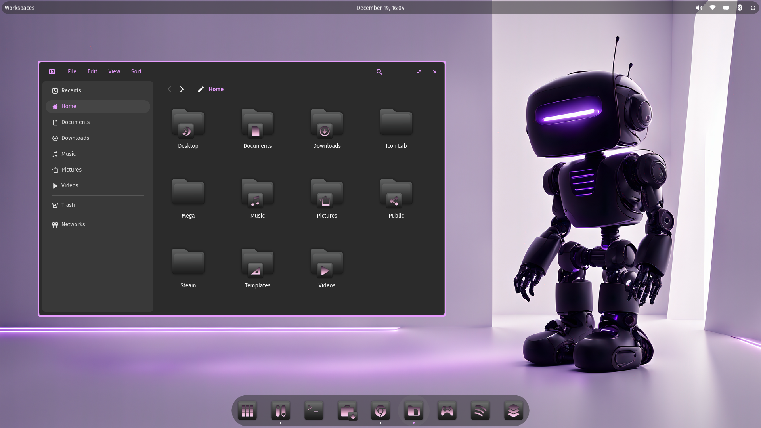
Task: Select the Desktop folder icon
Action: (x=188, y=123)
